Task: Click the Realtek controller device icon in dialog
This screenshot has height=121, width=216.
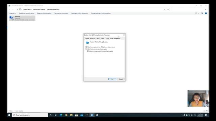Action: point(87,43)
